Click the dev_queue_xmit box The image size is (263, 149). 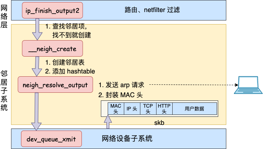[x=51, y=139]
